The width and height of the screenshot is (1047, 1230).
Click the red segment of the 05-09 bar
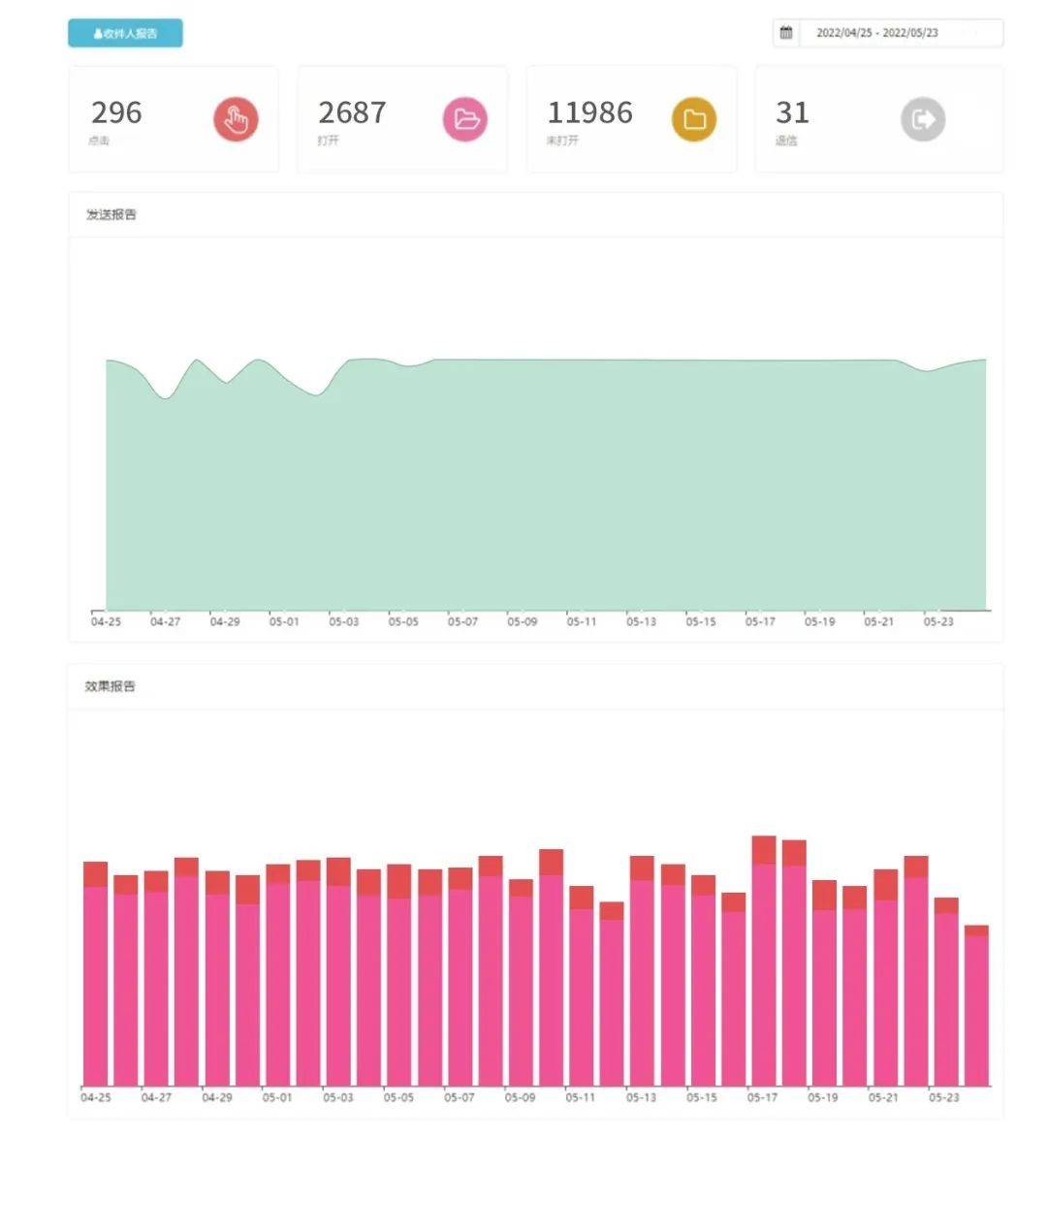click(521, 888)
